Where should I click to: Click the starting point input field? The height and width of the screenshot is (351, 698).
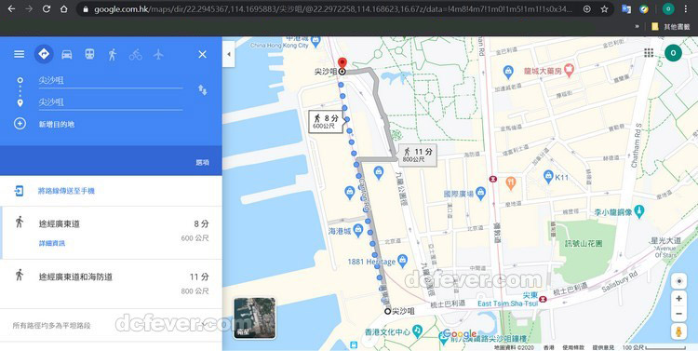click(111, 81)
